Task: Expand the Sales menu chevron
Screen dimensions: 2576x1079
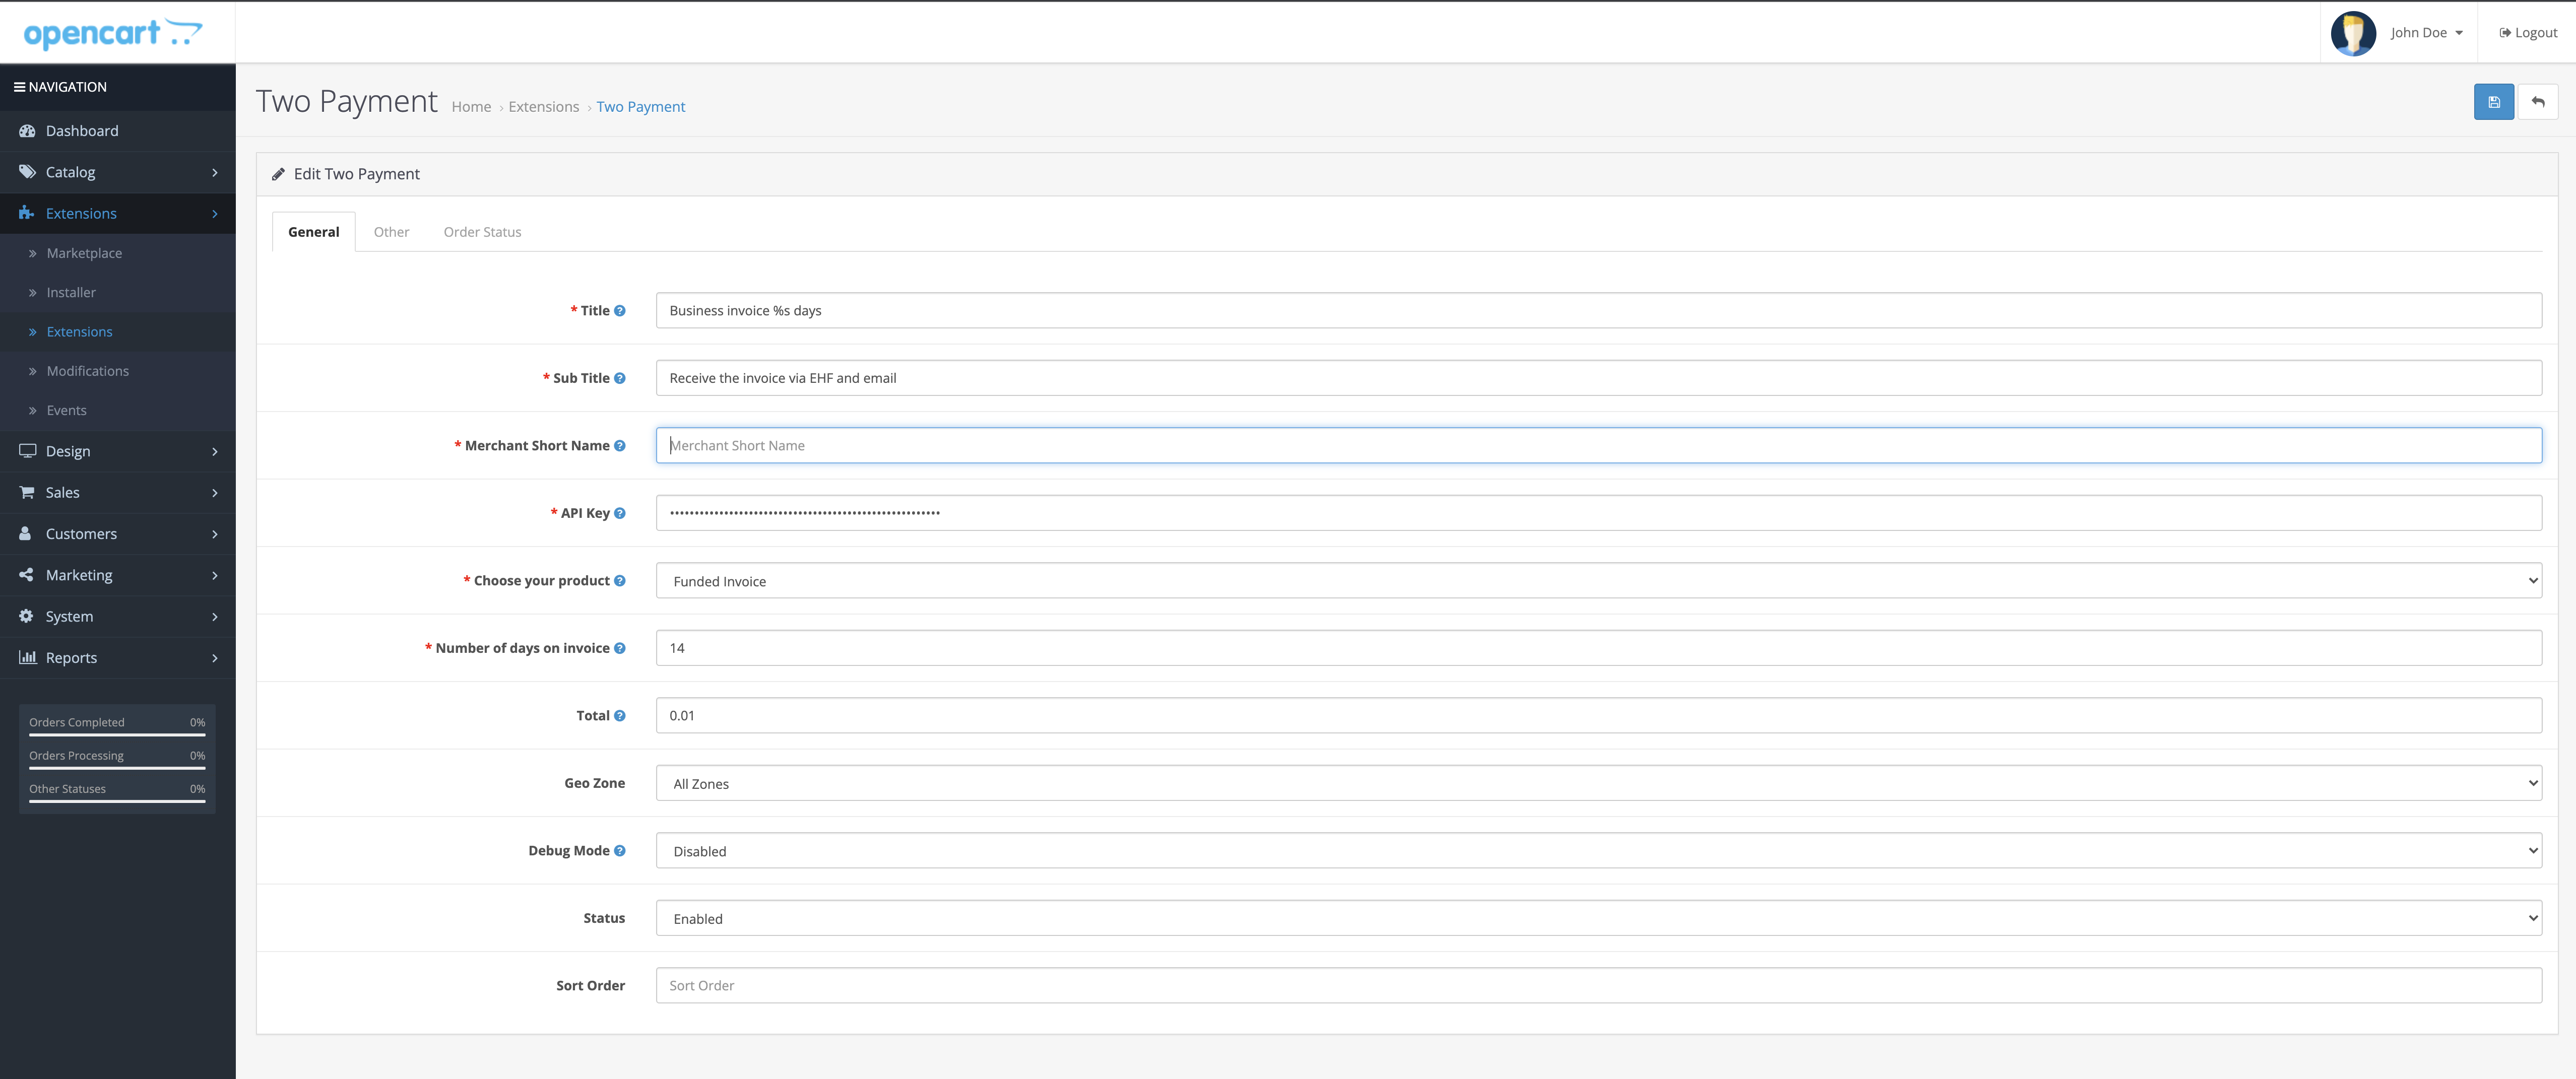Action: click(x=215, y=492)
